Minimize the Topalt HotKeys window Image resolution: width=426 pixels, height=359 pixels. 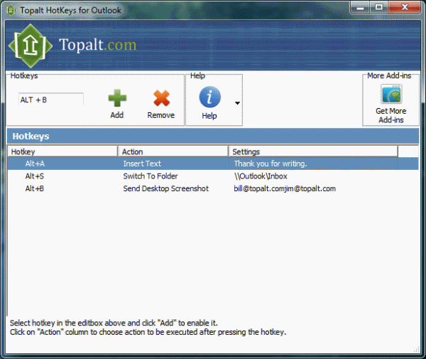(360, 7)
